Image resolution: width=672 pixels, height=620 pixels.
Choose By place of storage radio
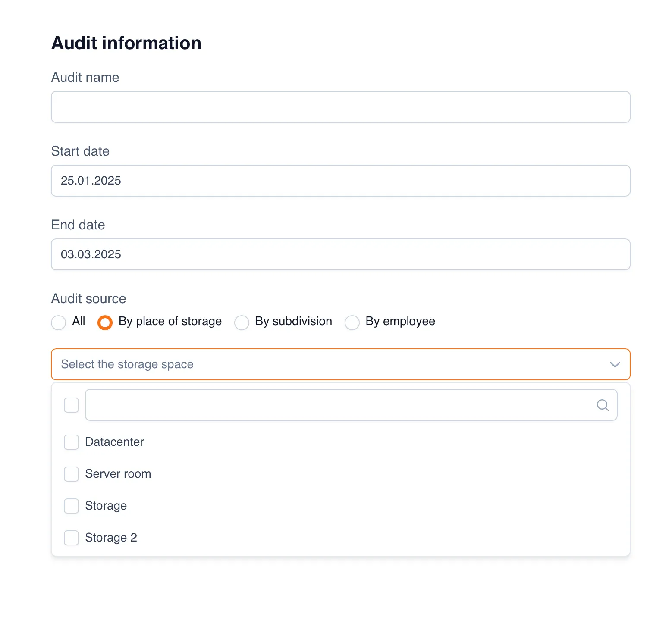point(105,323)
